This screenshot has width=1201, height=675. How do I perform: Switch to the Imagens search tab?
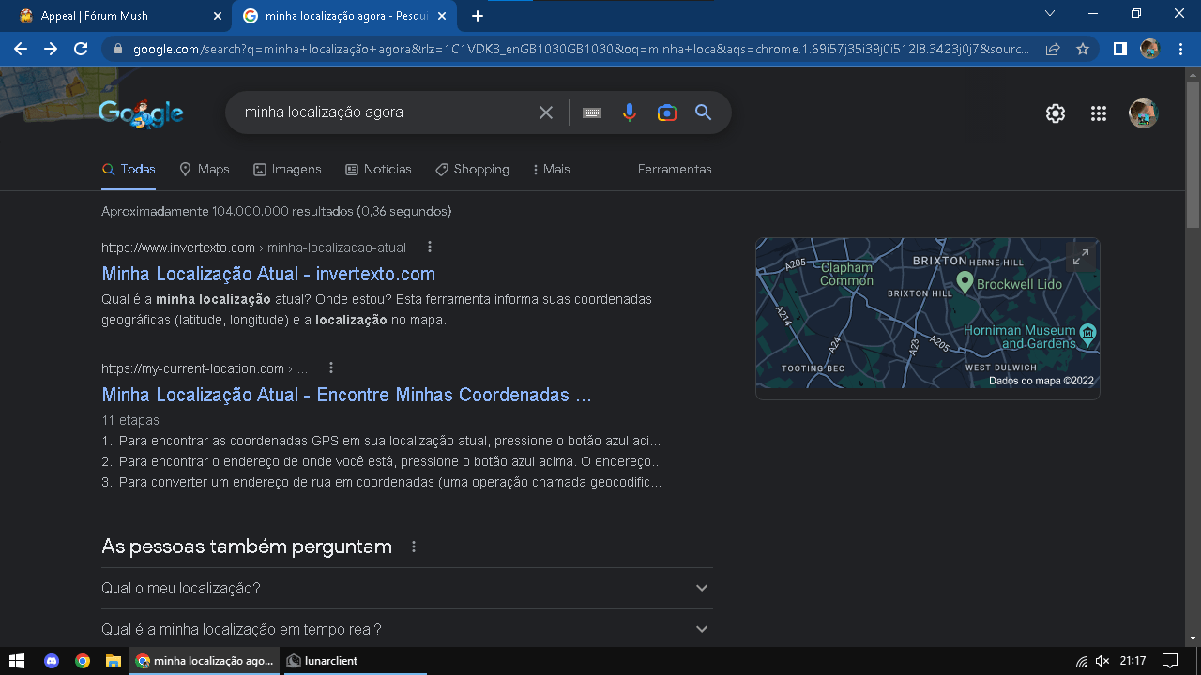[x=287, y=170]
